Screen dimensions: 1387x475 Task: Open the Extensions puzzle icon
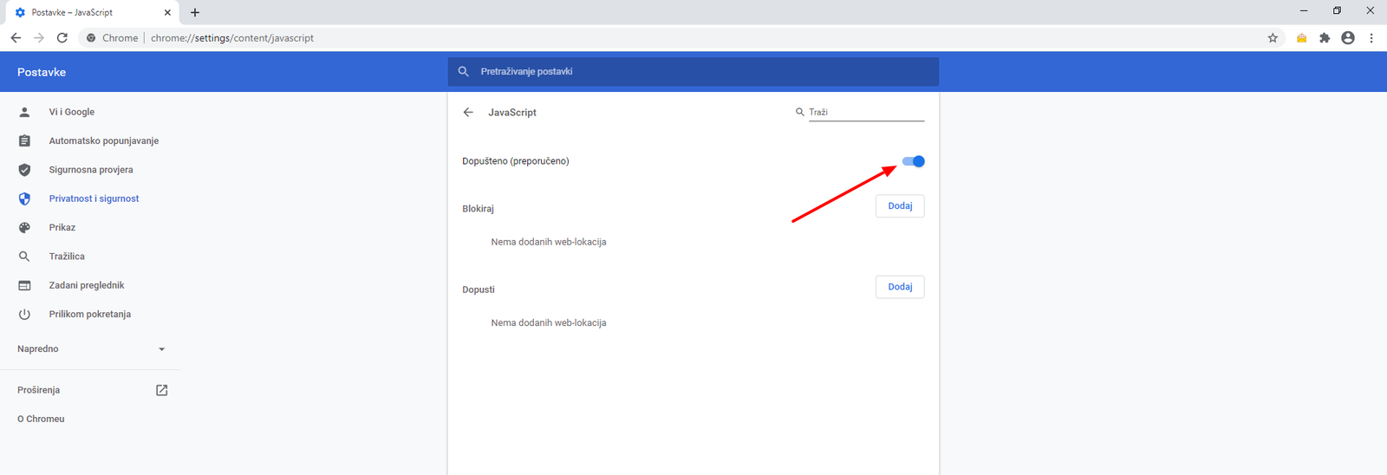pyautogui.click(x=1325, y=38)
